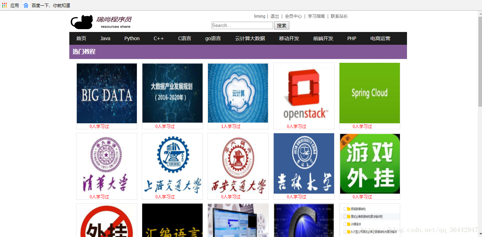Open the C++ navigation item

pyautogui.click(x=159, y=38)
